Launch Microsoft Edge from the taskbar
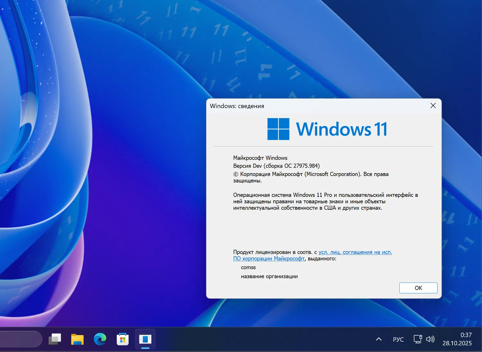Viewport: 482px width, 352px height. coord(100,339)
